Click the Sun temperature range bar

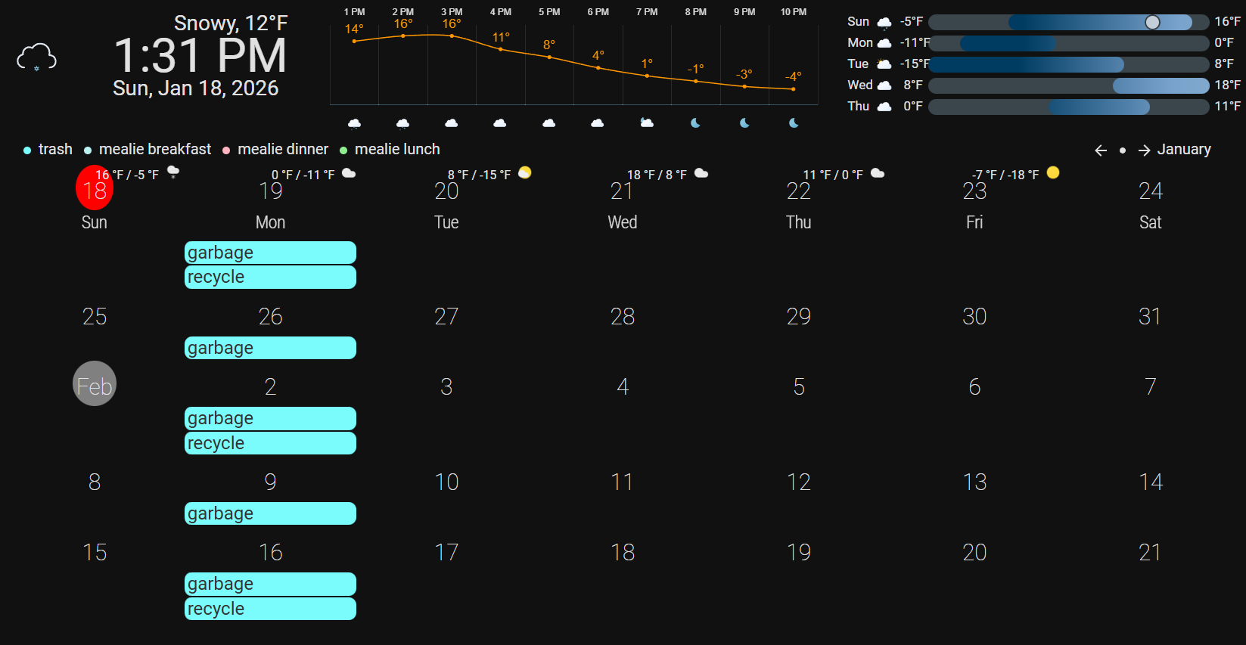tap(1068, 23)
